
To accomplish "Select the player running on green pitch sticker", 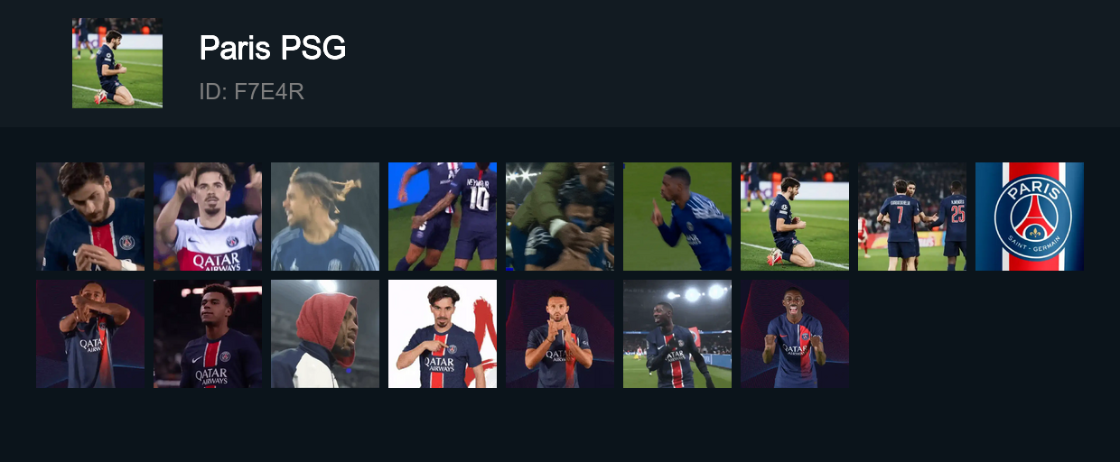I will 677,217.
